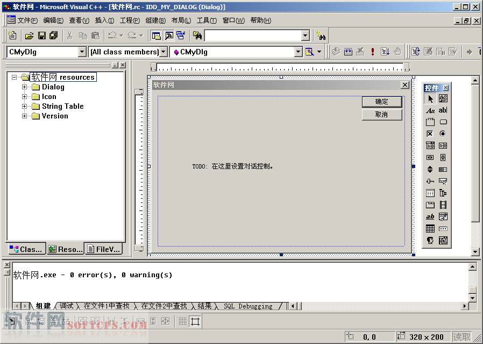This screenshot has height=344, width=483.
Task: Open the All class members filter dropdown
Action: click(x=164, y=52)
